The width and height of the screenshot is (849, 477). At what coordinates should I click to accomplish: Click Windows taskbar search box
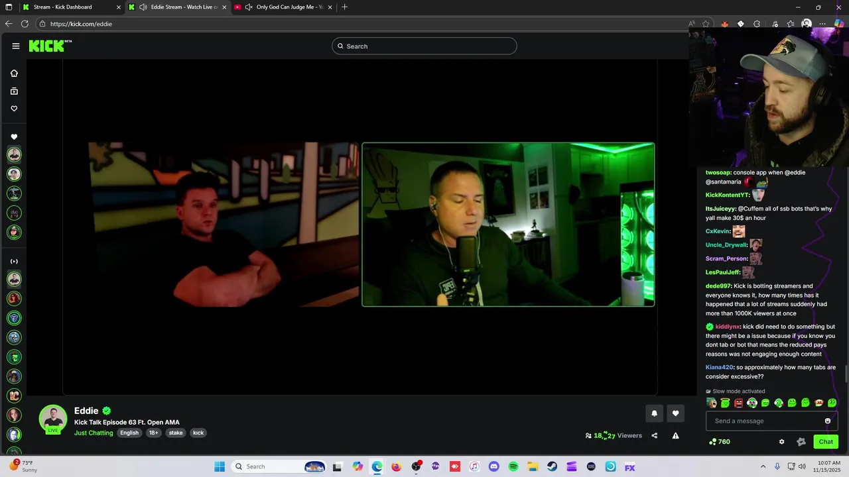point(279,466)
